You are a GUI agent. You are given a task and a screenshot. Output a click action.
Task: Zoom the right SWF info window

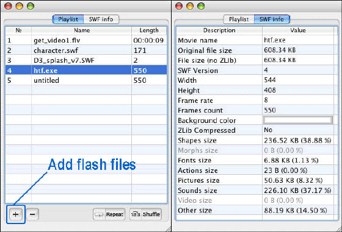201,6
